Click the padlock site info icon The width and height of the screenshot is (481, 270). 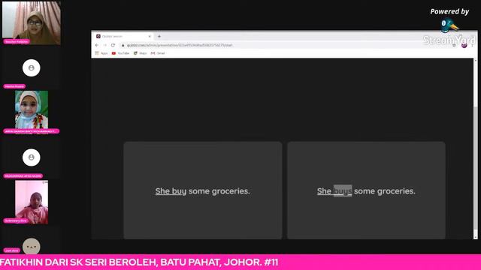[x=123, y=45]
